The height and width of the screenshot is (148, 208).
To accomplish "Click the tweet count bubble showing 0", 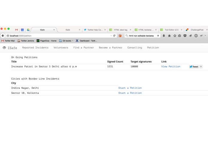I will pyautogui.click(x=201, y=67).
